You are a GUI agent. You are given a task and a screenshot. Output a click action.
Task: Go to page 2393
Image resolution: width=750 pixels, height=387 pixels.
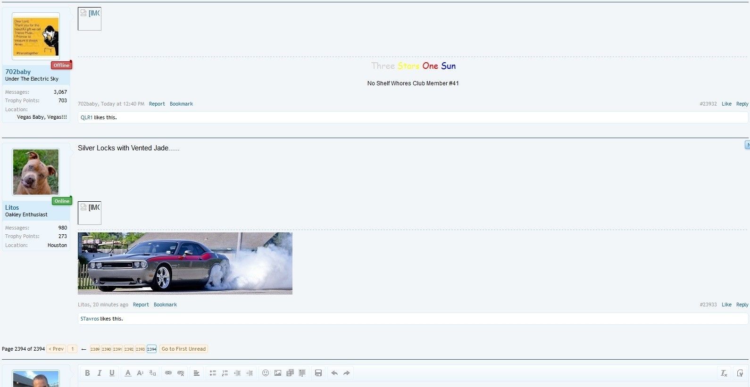pos(140,349)
